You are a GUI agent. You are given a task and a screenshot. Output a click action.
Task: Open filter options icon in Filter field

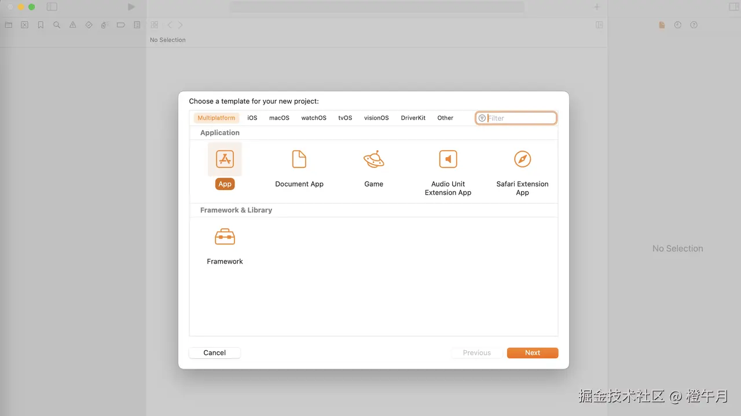pos(482,118)
